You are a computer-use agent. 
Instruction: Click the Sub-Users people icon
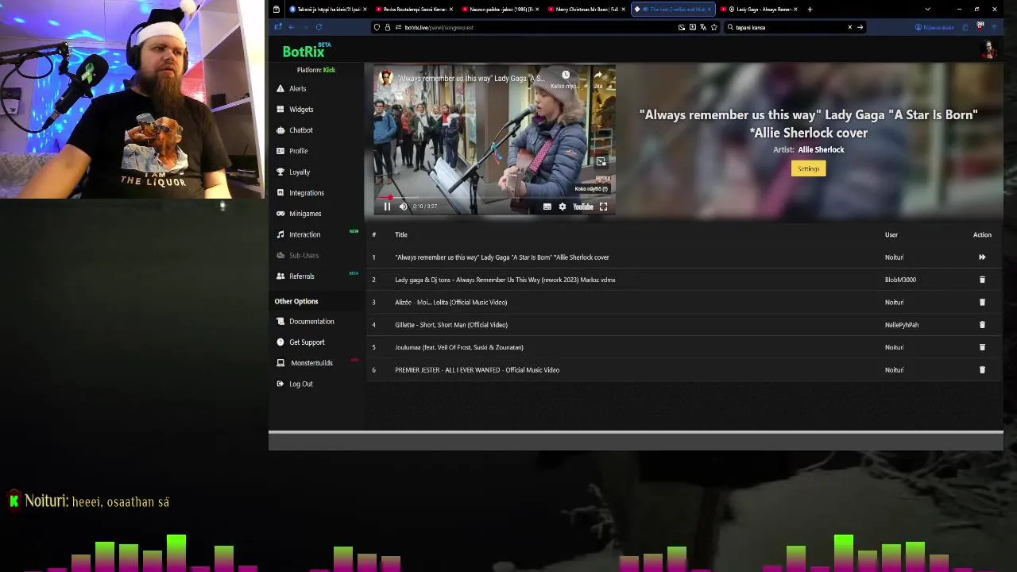pyautogui.click(x=280, y=255)
